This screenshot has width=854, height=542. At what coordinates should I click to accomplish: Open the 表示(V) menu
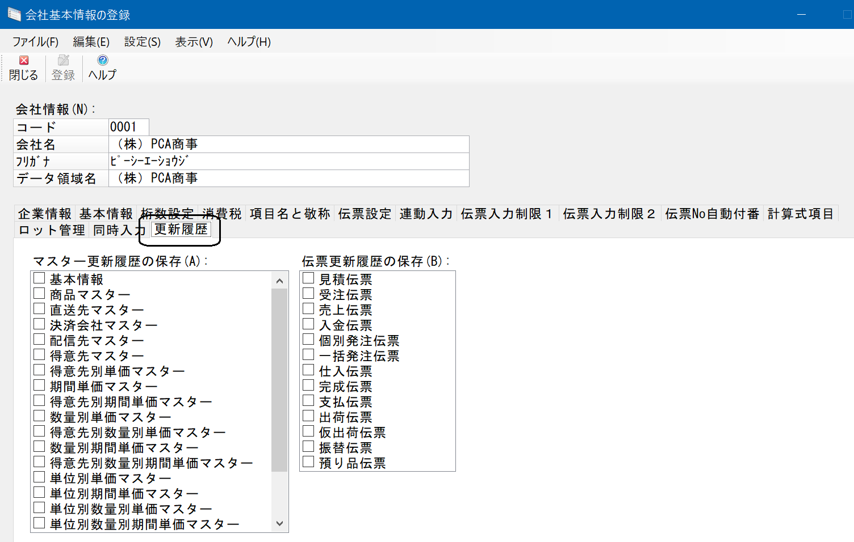194,42
